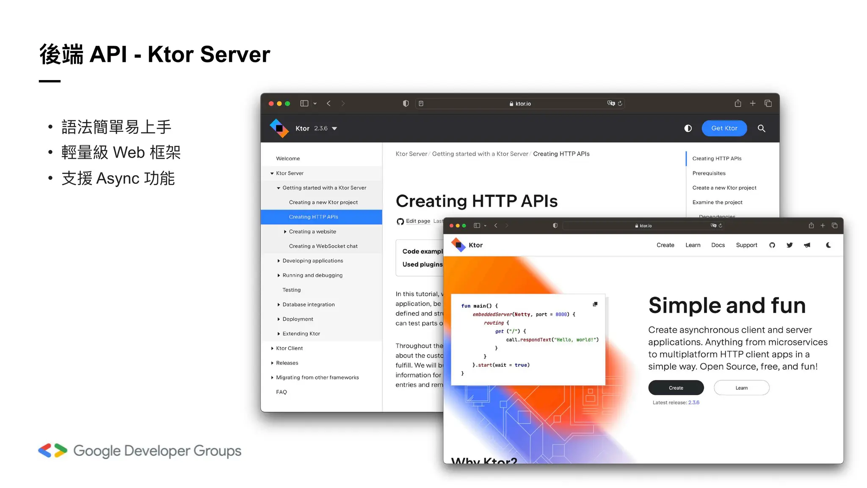This screenshot has width=867, height=488.
Task: Click the sidebar toggle icon in back Safari window
Action: pyautogui.click(x=304, y=103)
